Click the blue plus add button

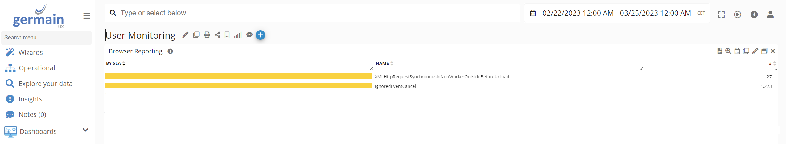tap(260, 35)
